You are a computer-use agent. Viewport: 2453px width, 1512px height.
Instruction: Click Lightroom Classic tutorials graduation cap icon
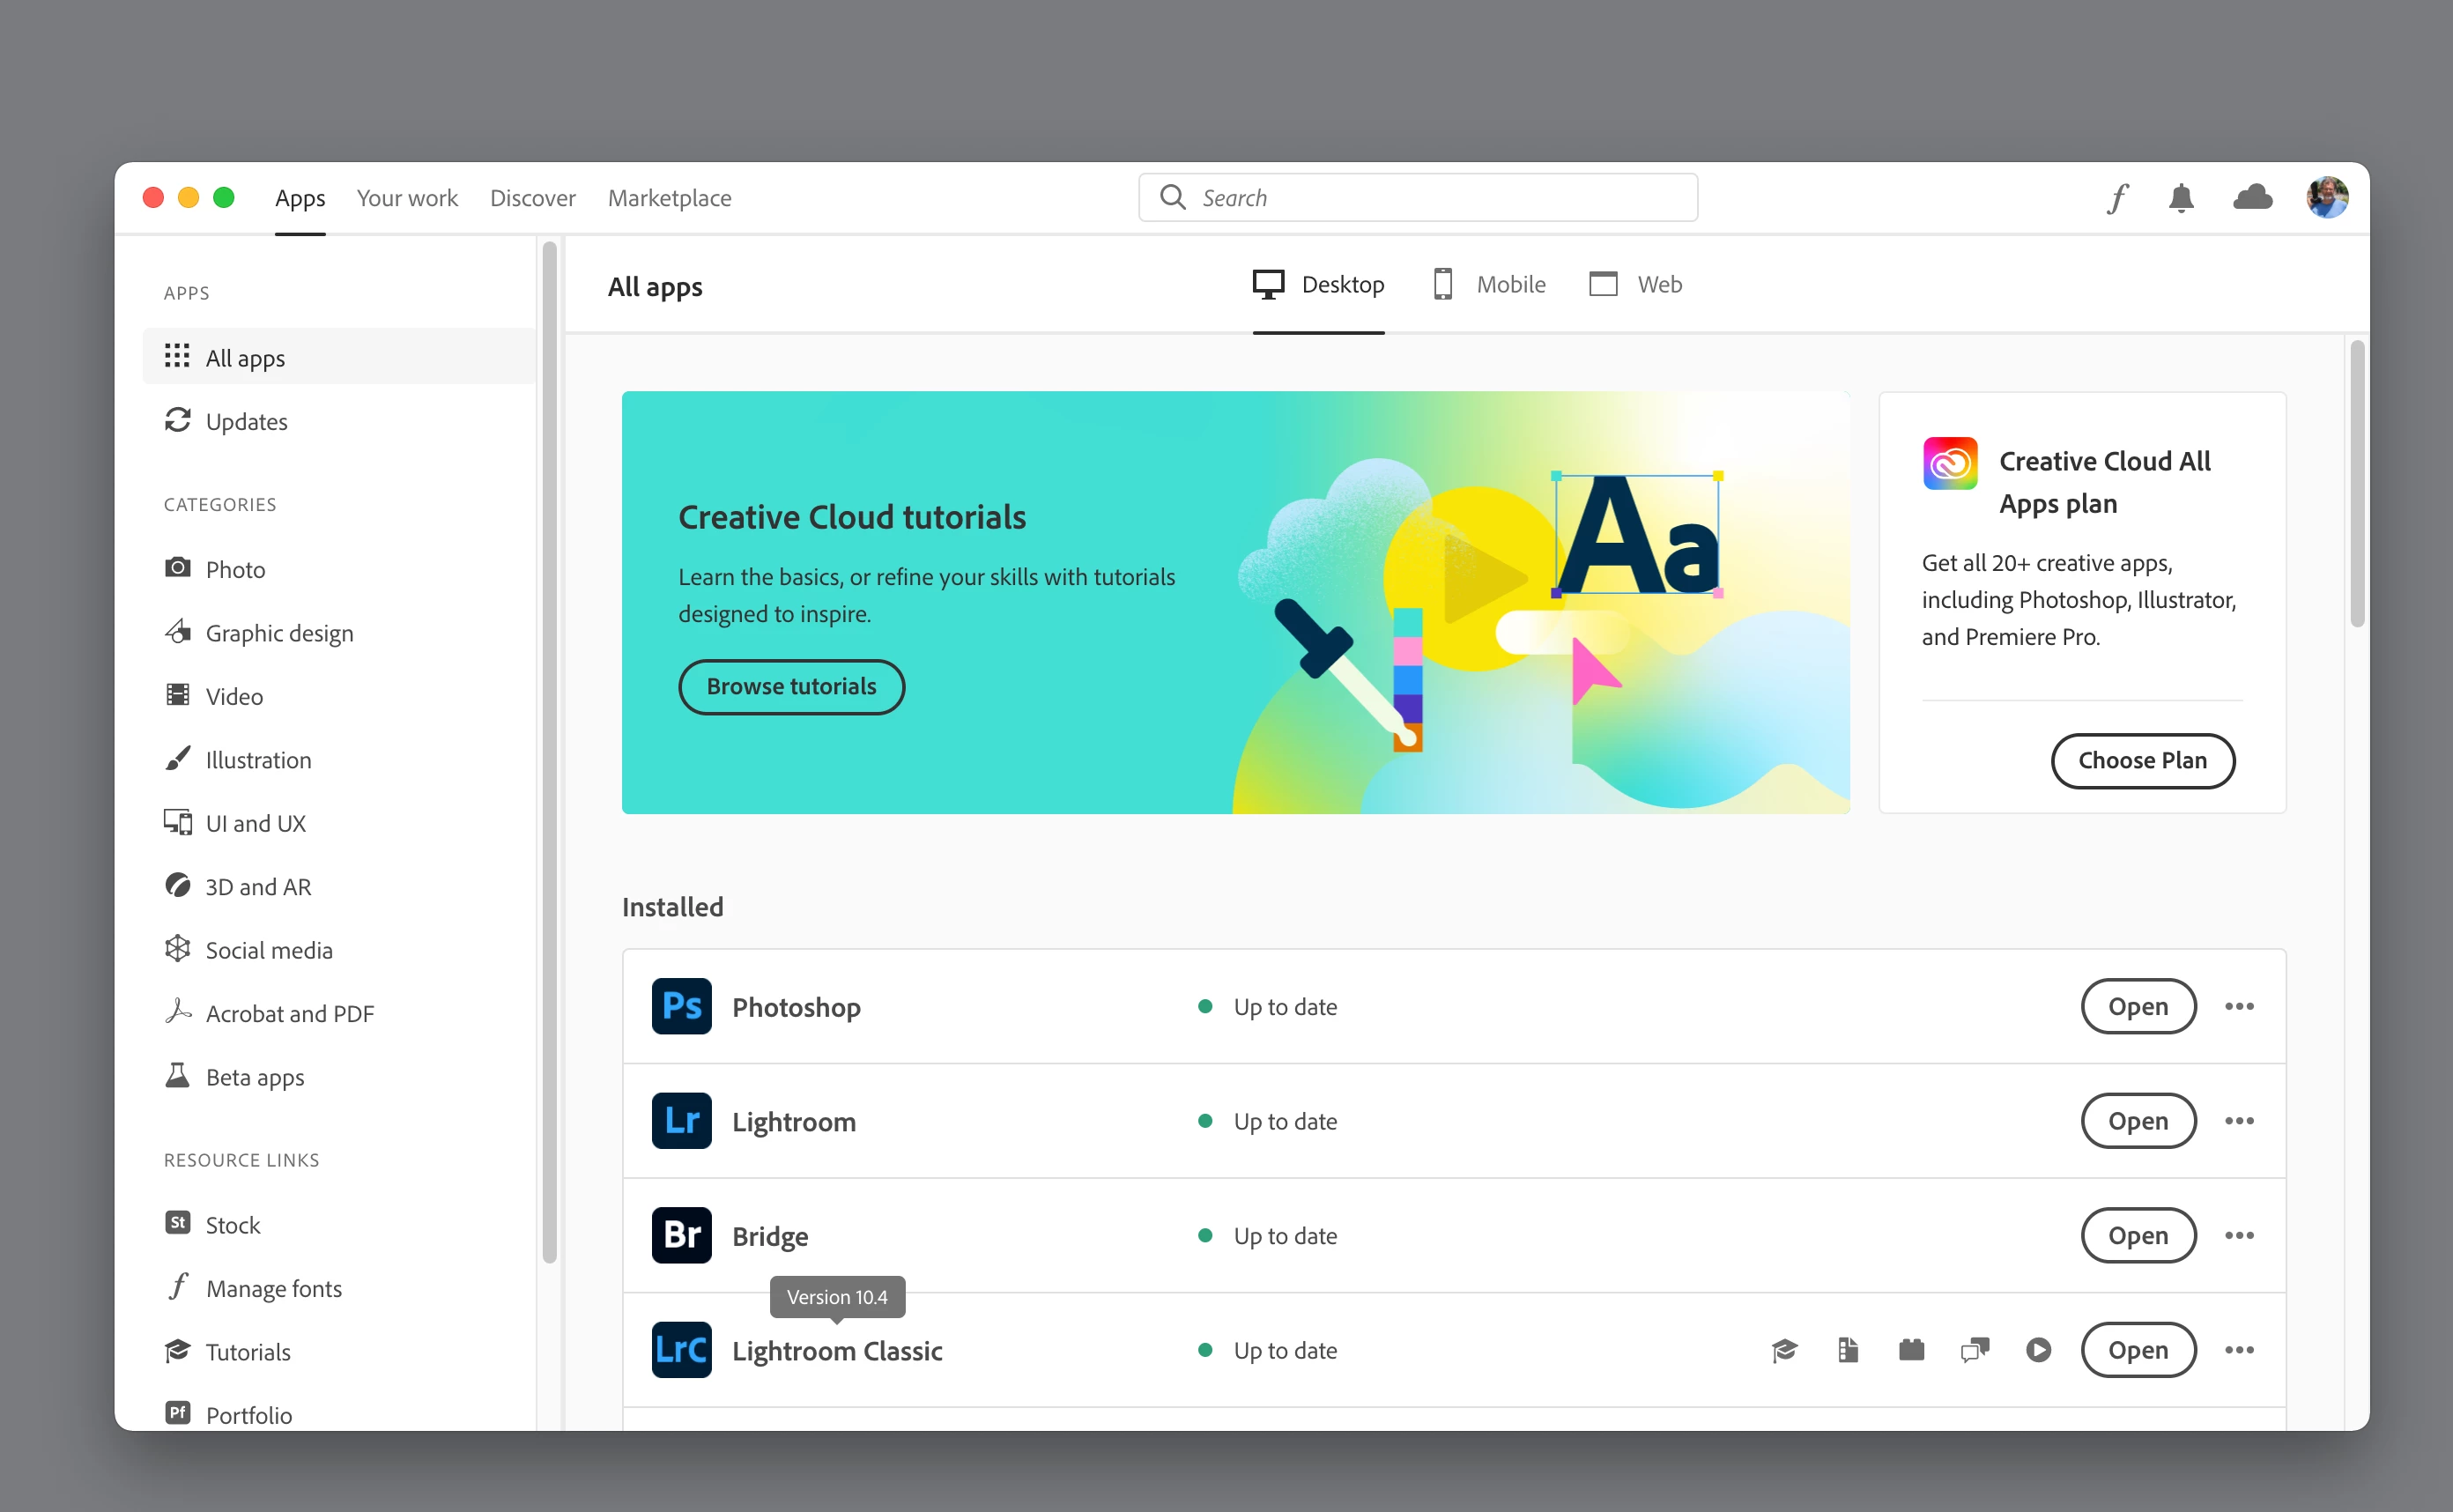point(1784,1350)
